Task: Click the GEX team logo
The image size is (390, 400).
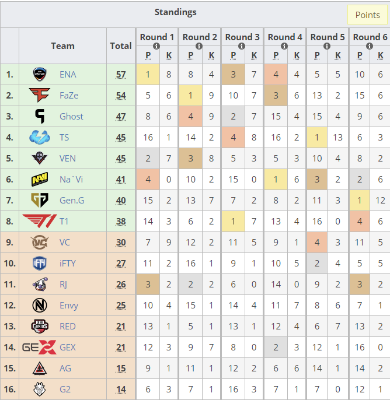Action: point(39,347)
